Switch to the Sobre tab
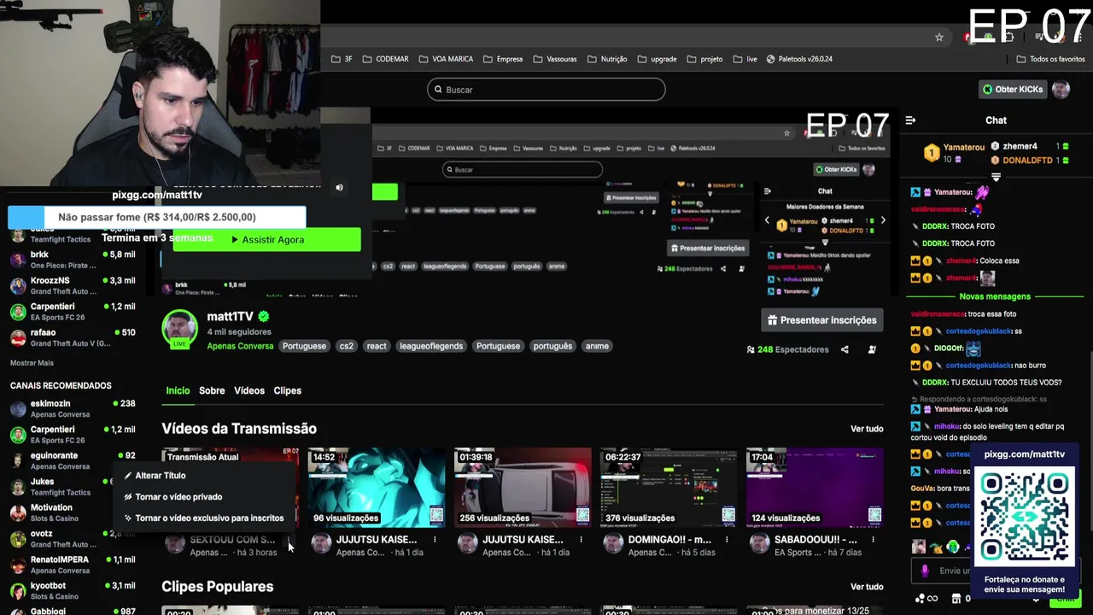The width and height of the screenshot is (1093, 615). click(212, 390)
